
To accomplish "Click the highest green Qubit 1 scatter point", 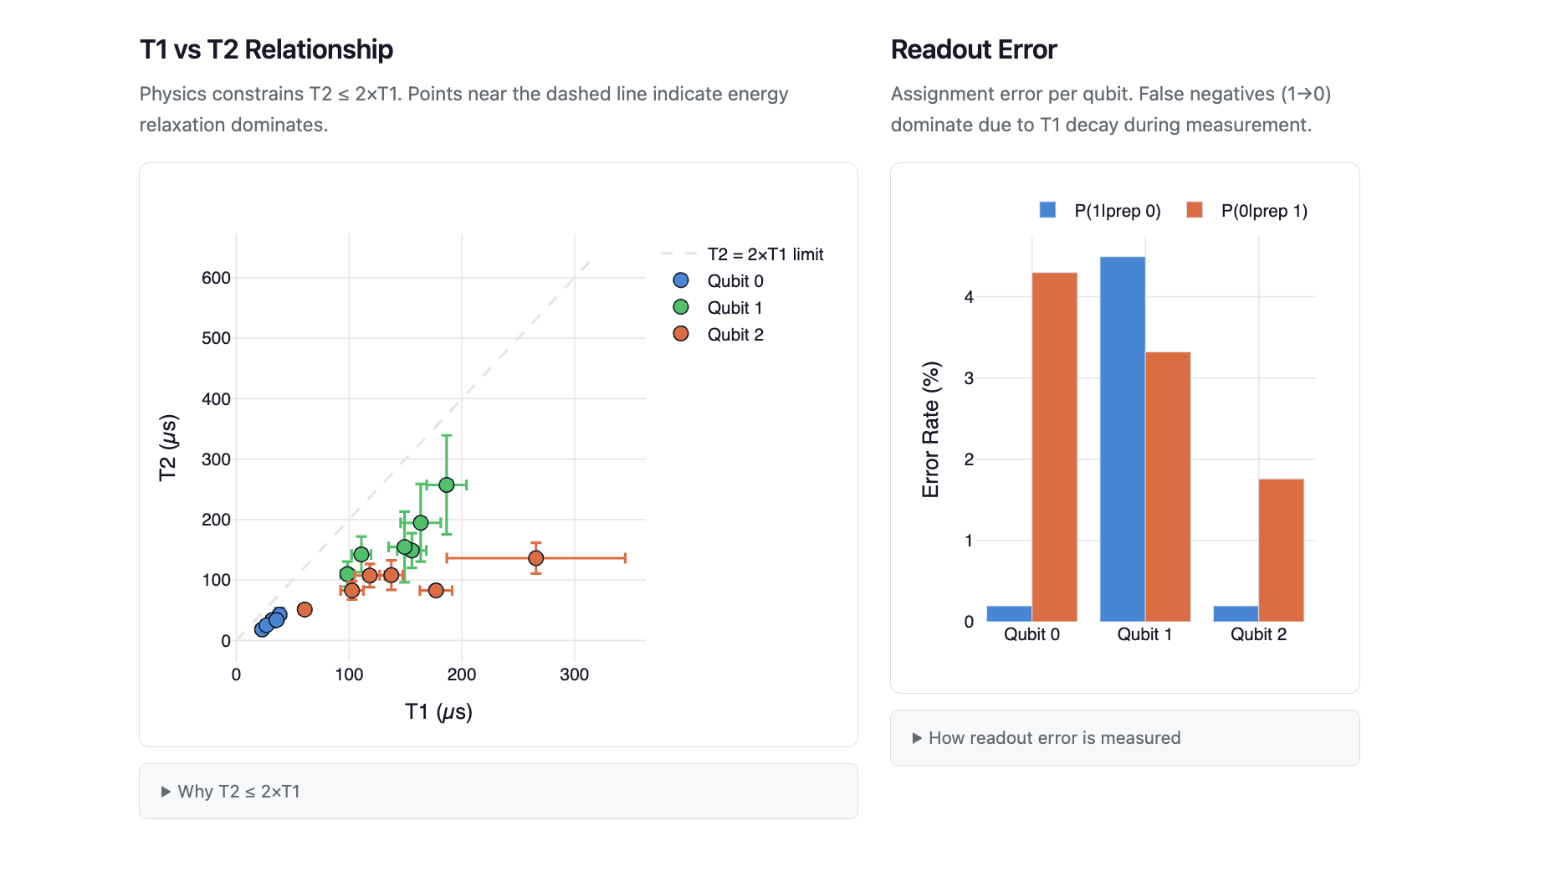I will (447, 485).
